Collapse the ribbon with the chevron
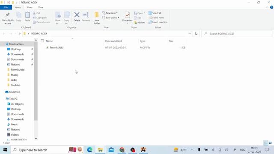The image size is (274, 154). pyautogui.click(x=267, y=7)
